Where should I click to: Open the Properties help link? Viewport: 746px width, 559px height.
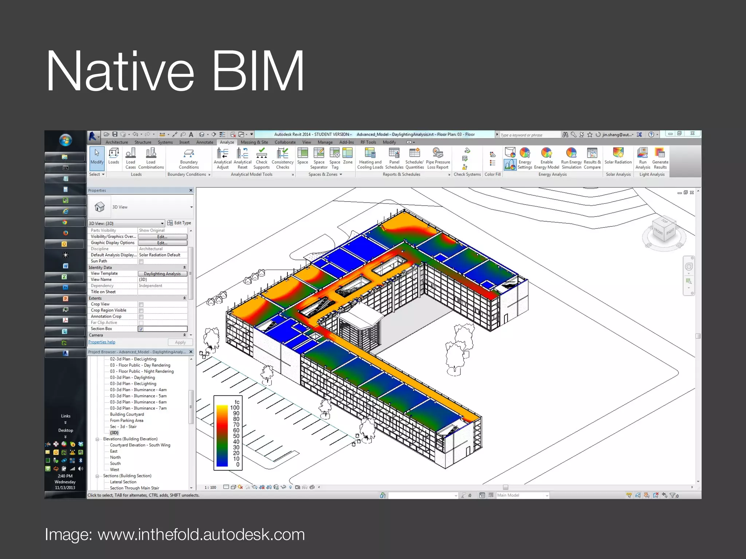tap(102, 342)
